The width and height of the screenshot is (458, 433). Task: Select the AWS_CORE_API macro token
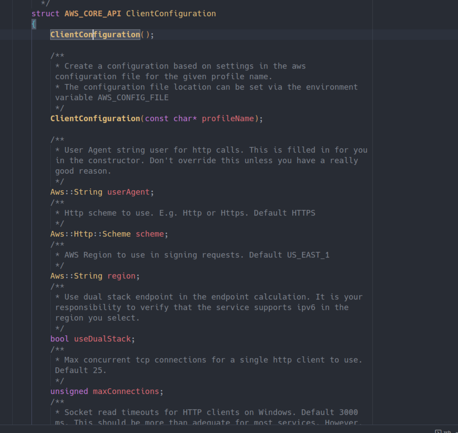[x=92, y=13]
